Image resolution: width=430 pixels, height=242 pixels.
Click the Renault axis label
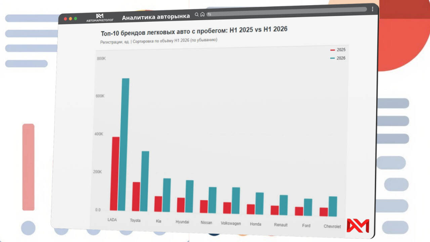pos(281,225)
